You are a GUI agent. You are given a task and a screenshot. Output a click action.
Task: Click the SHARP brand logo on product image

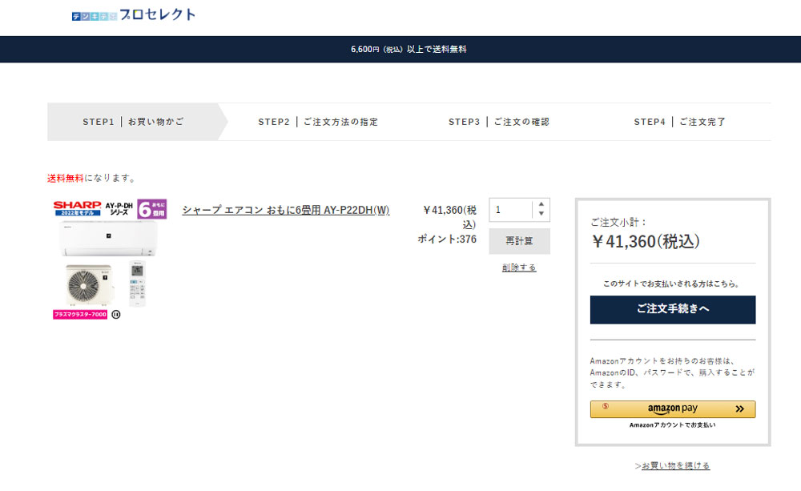click(x=77, y=205)
